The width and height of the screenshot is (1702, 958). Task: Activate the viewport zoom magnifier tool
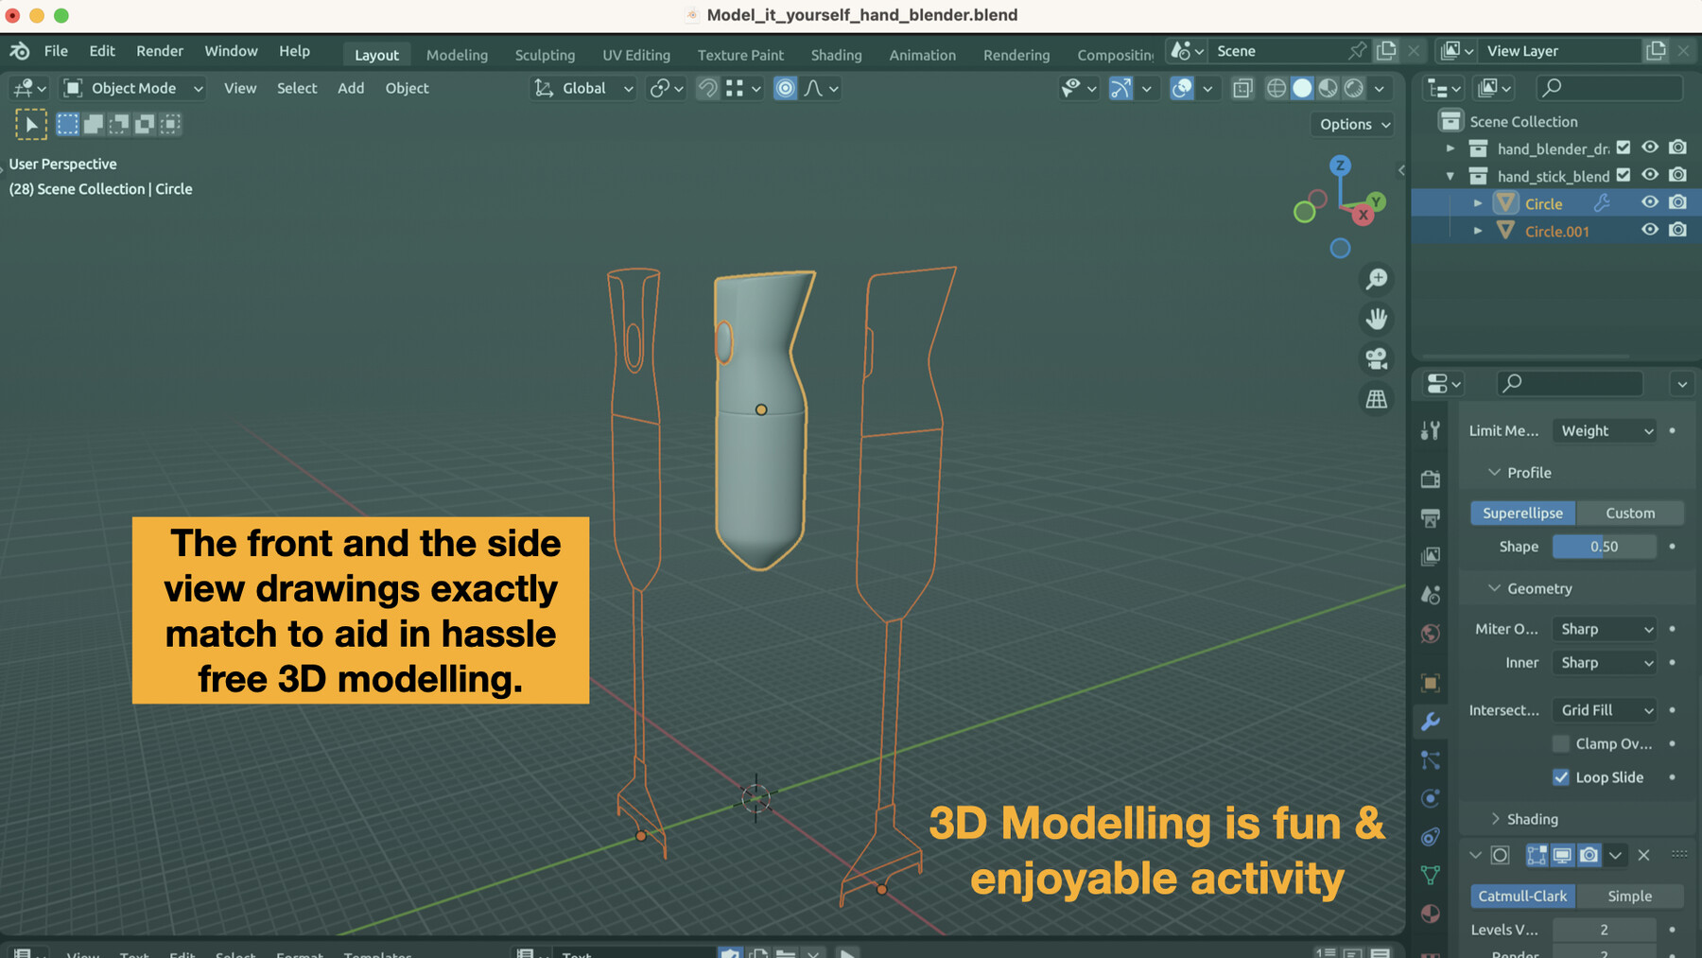(1377, 279)
